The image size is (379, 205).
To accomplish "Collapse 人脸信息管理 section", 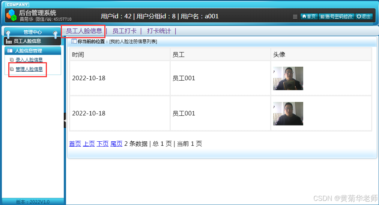I will pyautogui.click(x=33, y=51).
